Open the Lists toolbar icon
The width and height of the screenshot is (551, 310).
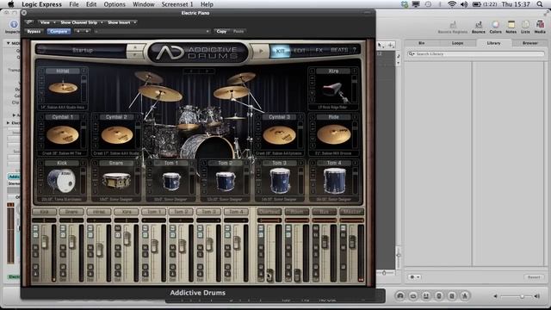pyautogui.click(x=525, y=24)
